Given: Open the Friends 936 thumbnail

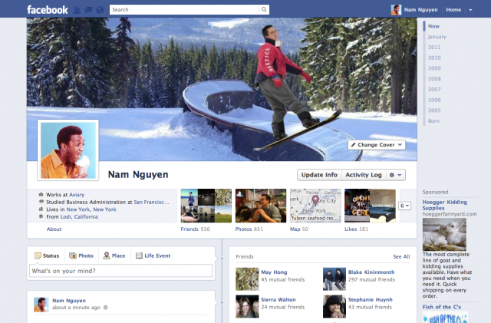Looking at the screenshot, I should [x=206, y=206].
